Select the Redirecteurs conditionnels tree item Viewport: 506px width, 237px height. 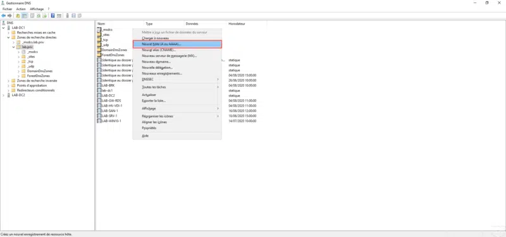pos(35,90)
